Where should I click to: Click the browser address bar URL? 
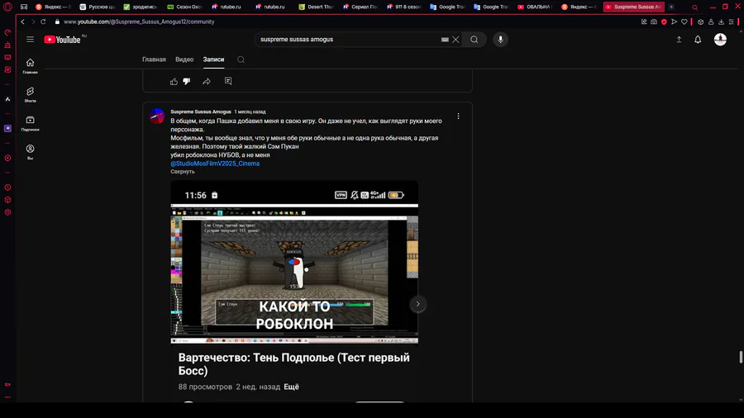(139, 21)
